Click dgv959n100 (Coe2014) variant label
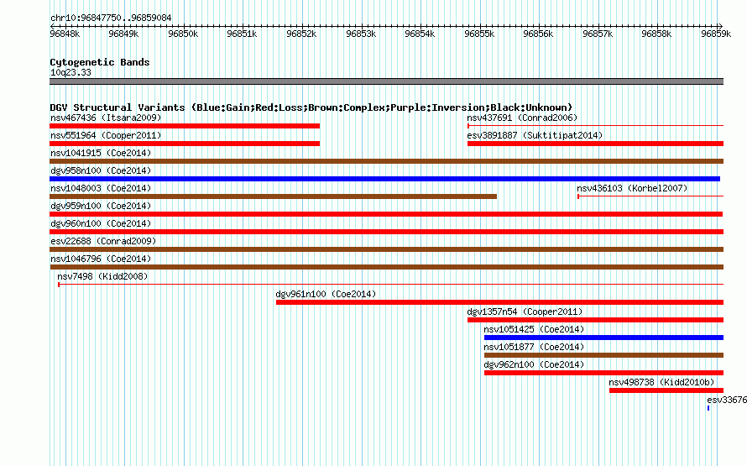This screenshot has height=466, width=747. tap(101, 206)
